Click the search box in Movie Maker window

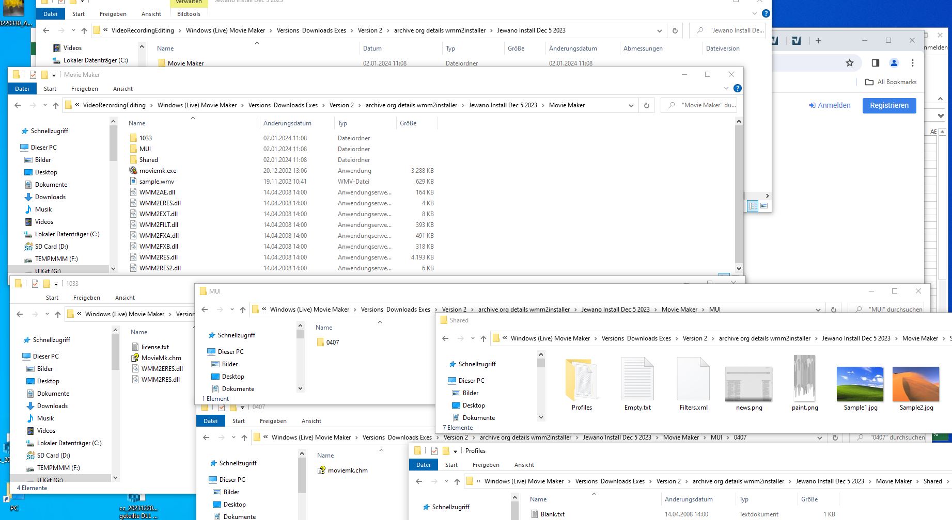[x=699, y=105]
